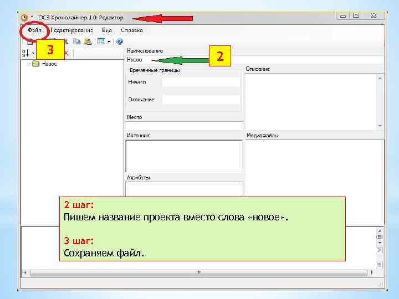The image size is (399, 299).
Task: Expand the table view dropdown arrow
Action: click(x=109, y=42)
